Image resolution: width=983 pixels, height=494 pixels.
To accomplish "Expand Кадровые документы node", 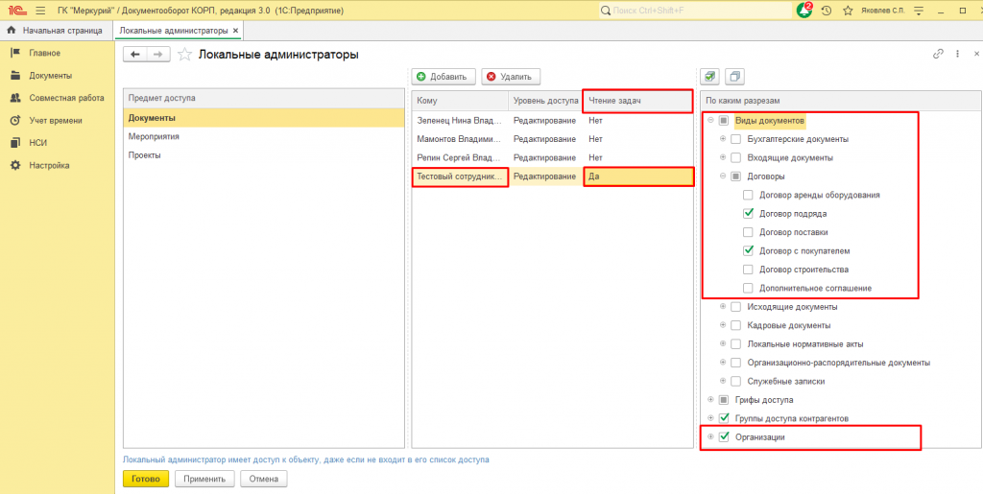I will coord(723,325).
